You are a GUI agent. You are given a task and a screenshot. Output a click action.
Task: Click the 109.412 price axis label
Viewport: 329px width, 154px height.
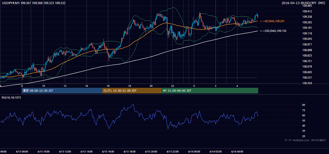click(307, 11)
